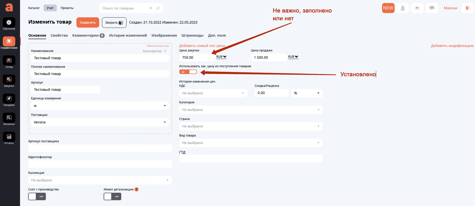Open the Склад sidebar icon
This screenshot has width=475, height=206.
point(9,61)
